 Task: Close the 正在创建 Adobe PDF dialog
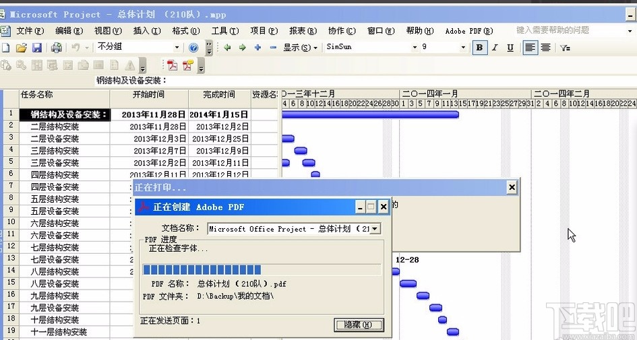pyautogui.click(x=383, y=207)
